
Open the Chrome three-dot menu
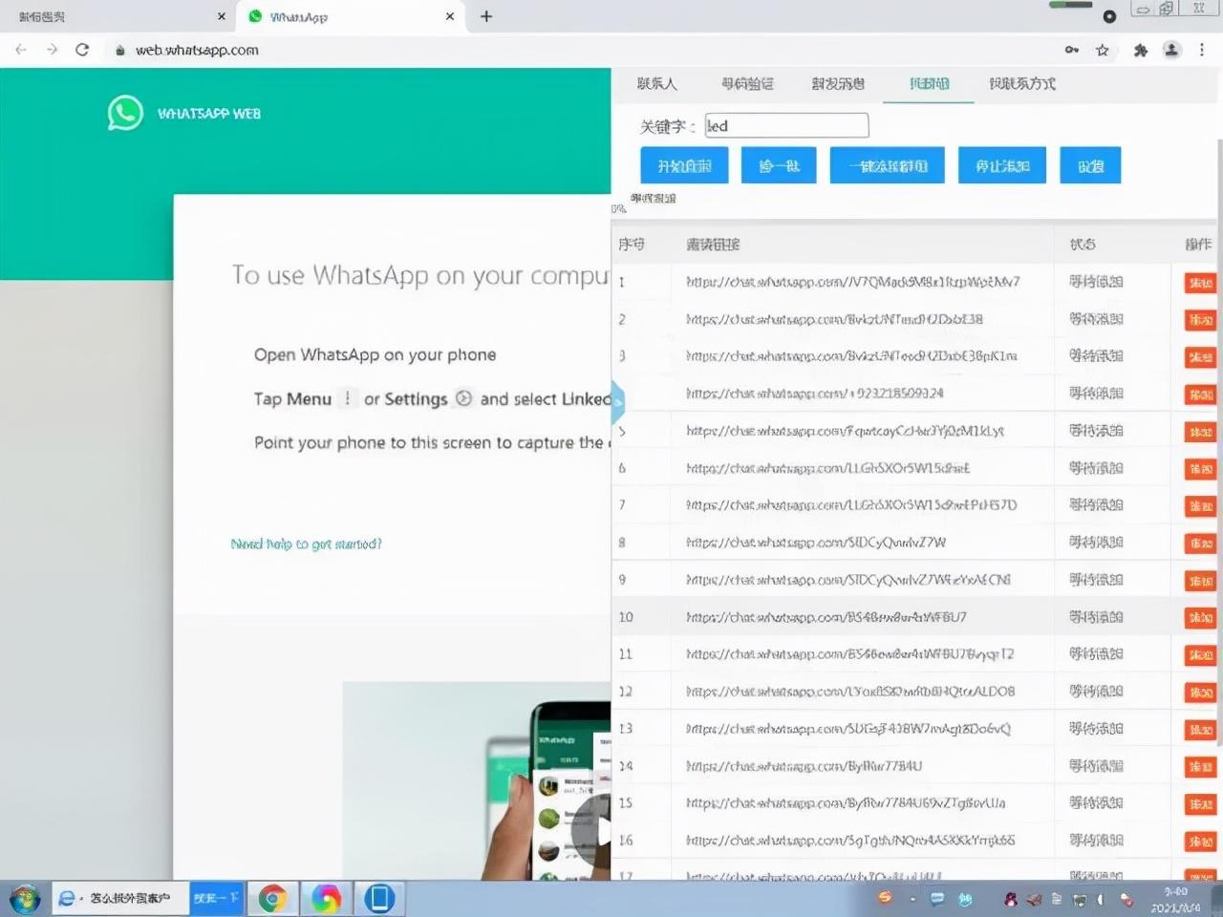pyautogui.click(x=1202, y=50)
